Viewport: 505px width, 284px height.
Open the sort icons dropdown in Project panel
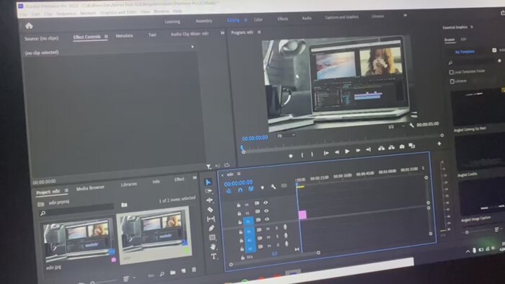coord(129,278)
